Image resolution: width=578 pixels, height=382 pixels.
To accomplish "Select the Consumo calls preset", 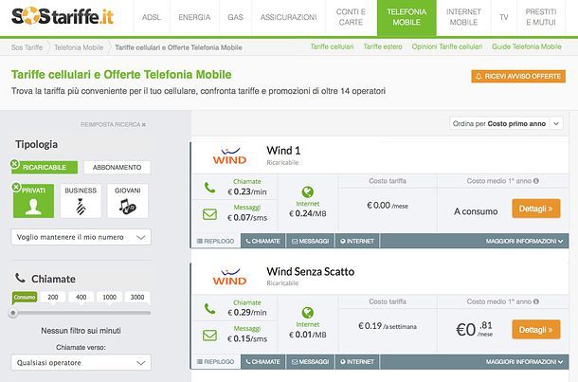I will (x=25, y=298).
